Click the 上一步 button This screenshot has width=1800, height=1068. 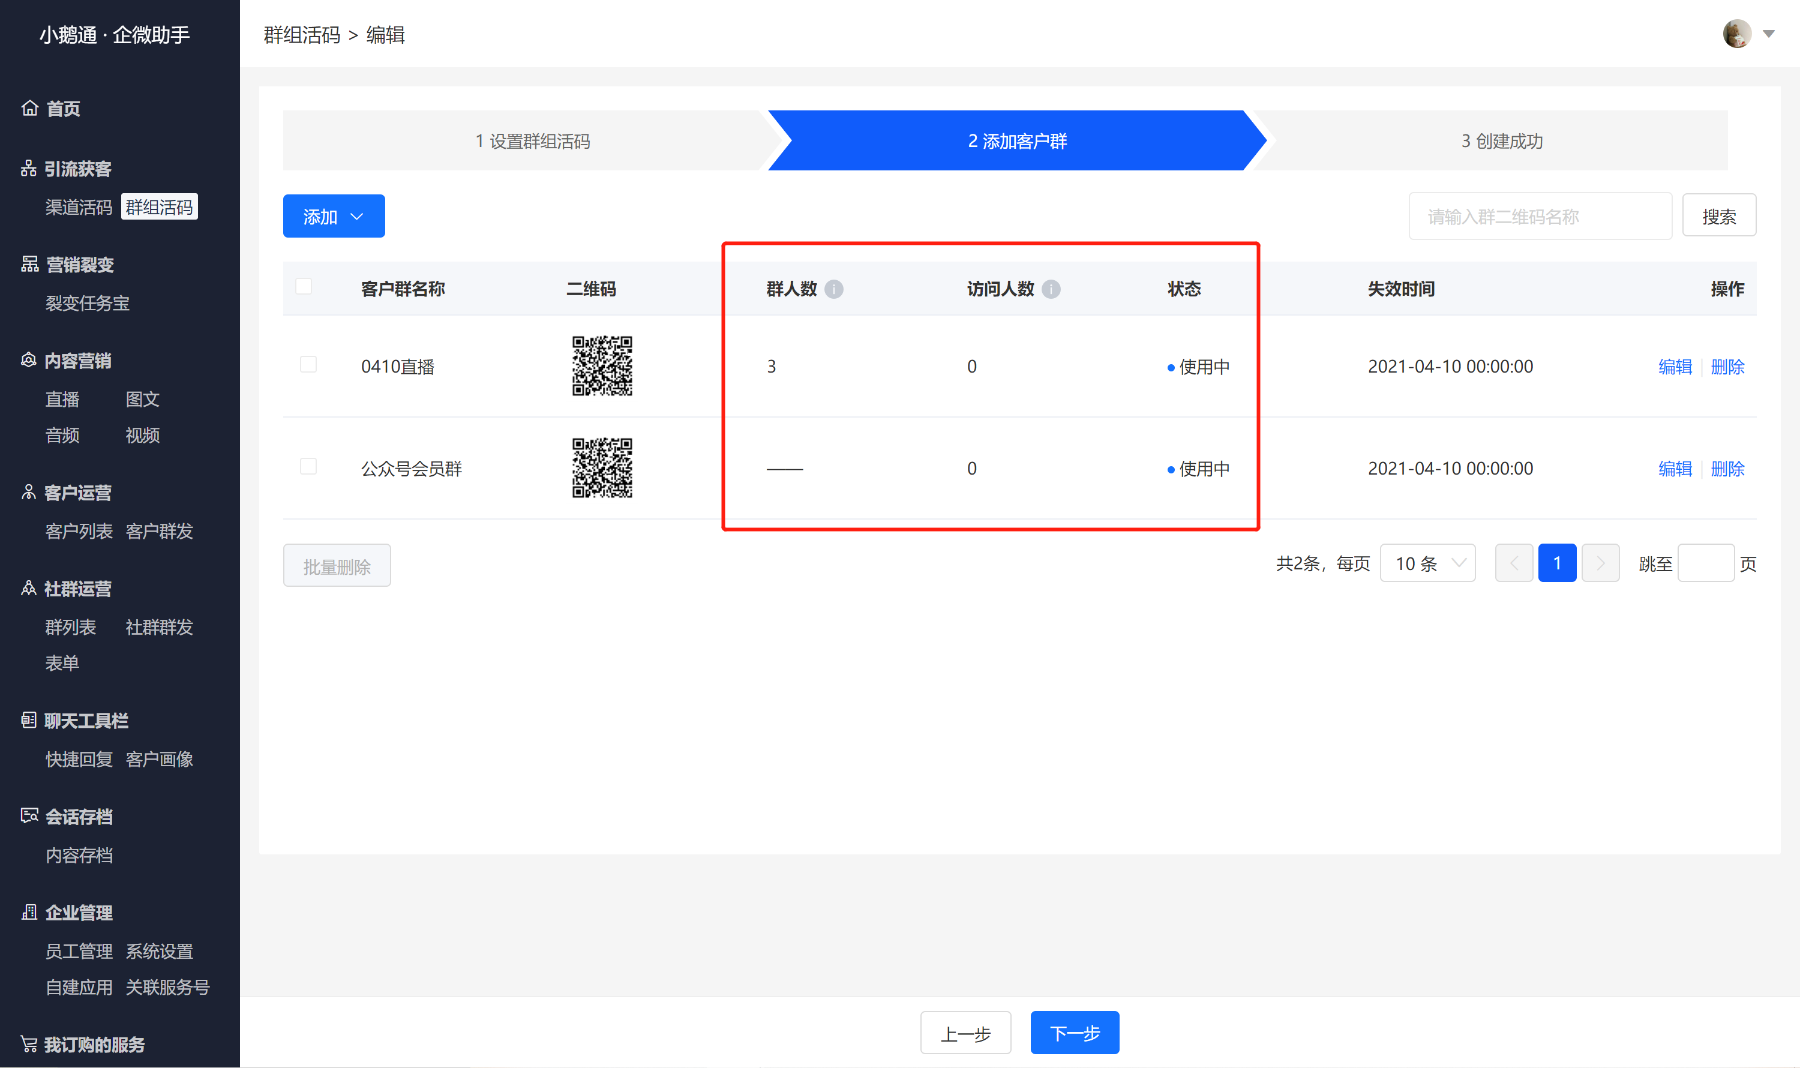(965, 1033)
